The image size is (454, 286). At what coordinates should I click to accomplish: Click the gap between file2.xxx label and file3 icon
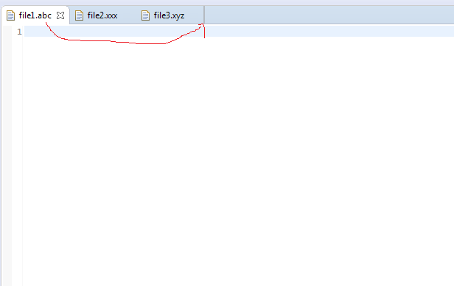(x=129, y=15)
